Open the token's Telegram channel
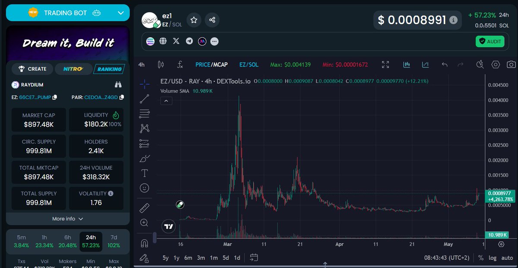 pyautogui.click(x=189, y=41)
